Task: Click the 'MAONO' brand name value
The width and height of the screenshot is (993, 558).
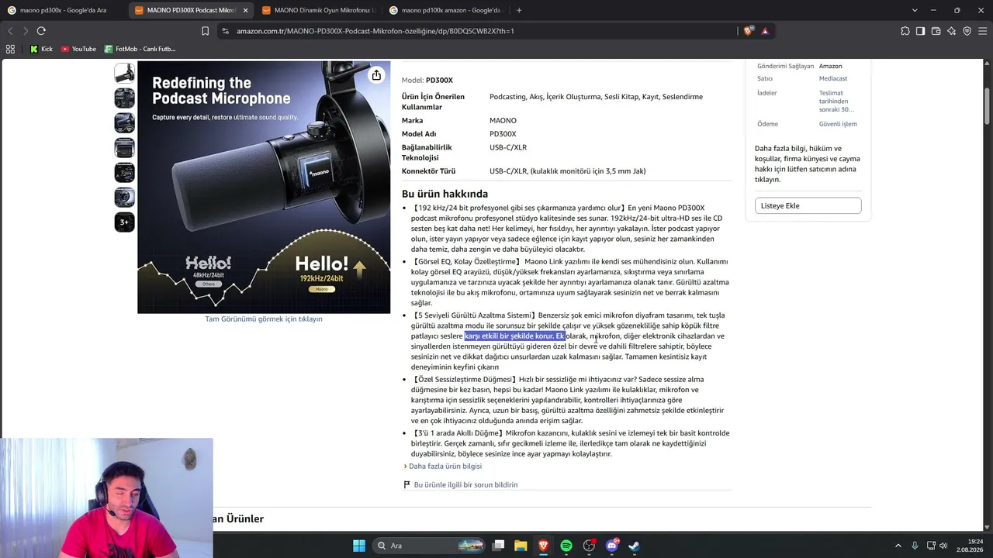Action: point(503,121)
